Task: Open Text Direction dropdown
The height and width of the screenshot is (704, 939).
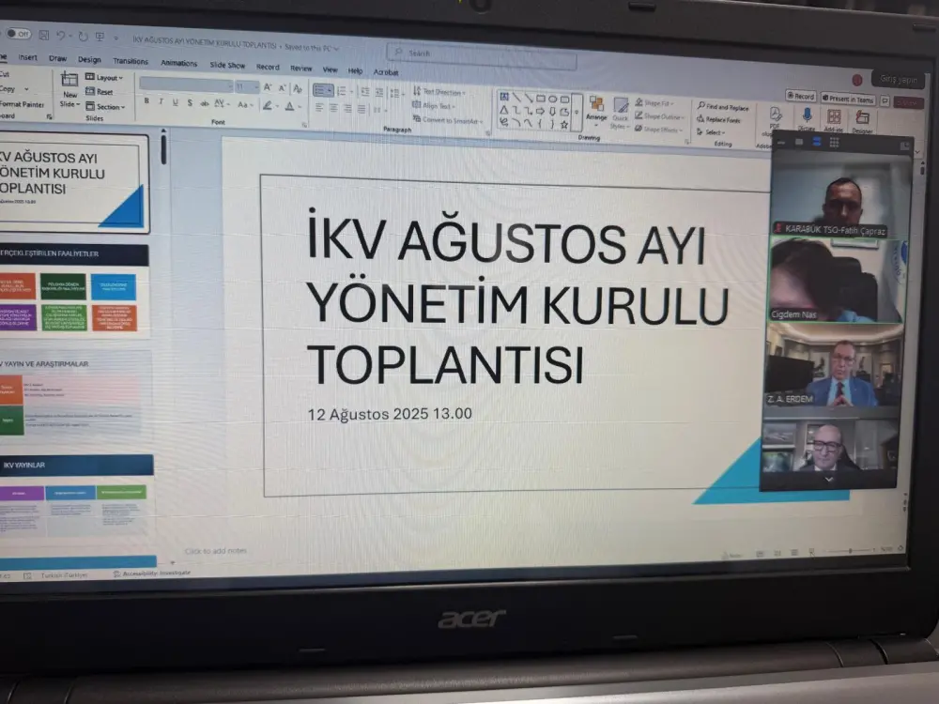Action: [x=439, y=92]
